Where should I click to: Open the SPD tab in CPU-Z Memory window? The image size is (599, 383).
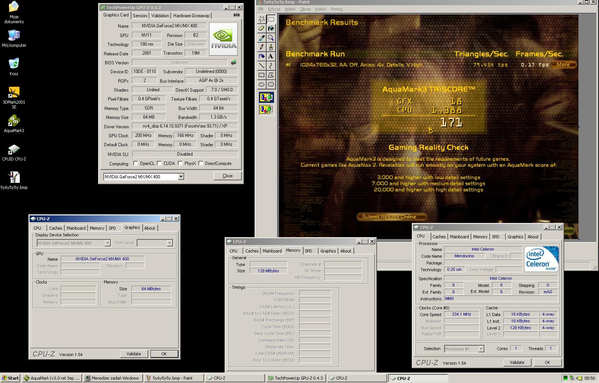308,251
